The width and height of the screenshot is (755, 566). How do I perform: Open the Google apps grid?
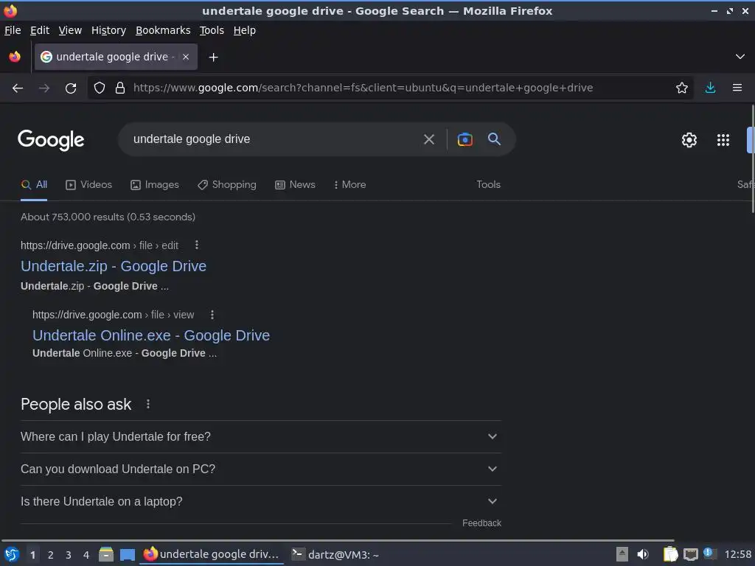tap(723, 140)
